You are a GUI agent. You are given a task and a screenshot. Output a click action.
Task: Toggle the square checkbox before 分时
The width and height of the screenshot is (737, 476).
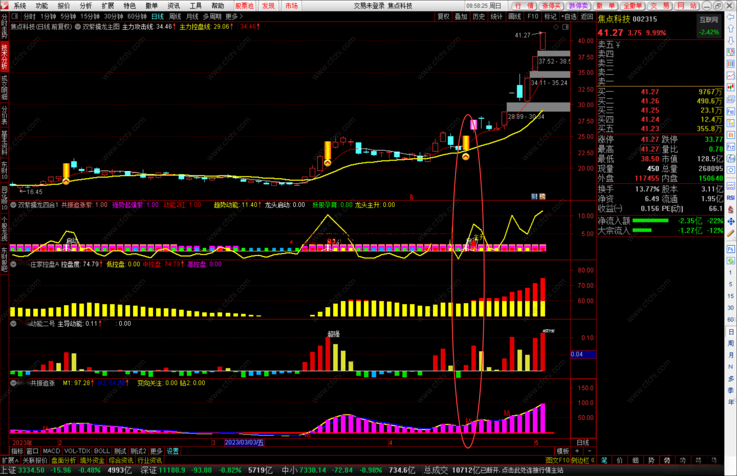coord(15,16)
